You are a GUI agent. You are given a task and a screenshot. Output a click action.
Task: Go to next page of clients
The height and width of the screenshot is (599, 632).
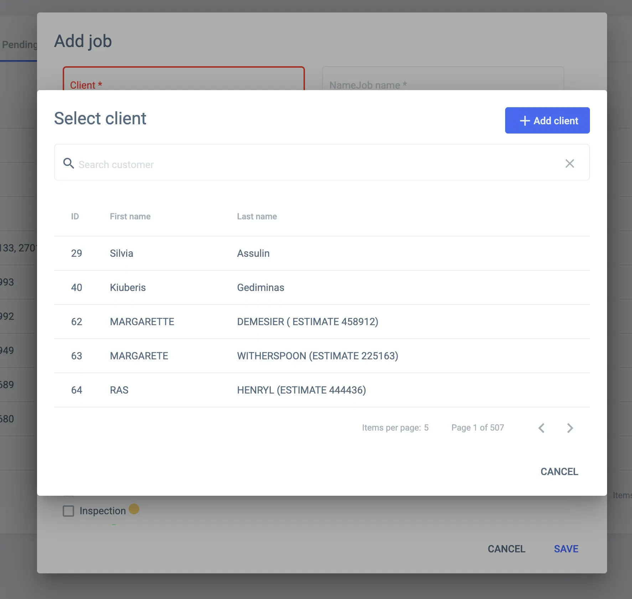(570, 428)
